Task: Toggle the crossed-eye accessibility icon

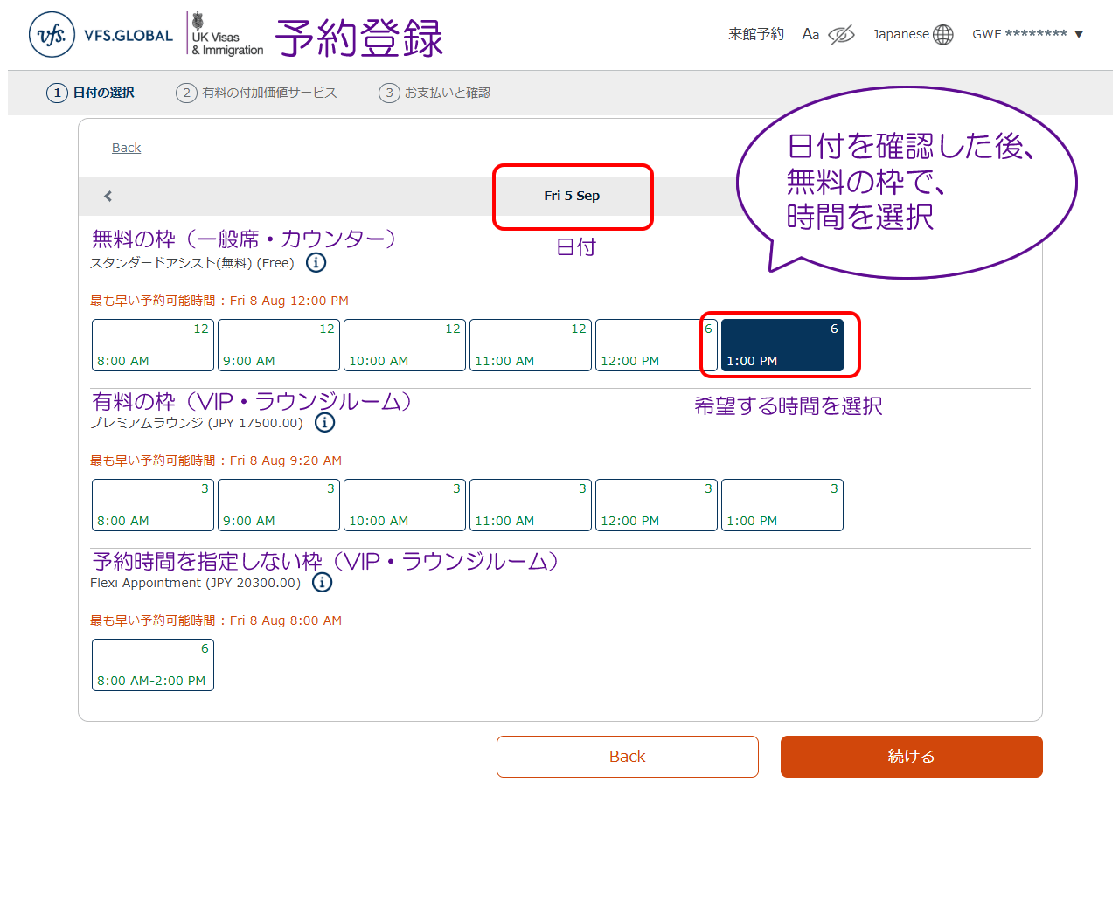Action: click(x=841, y=35)
